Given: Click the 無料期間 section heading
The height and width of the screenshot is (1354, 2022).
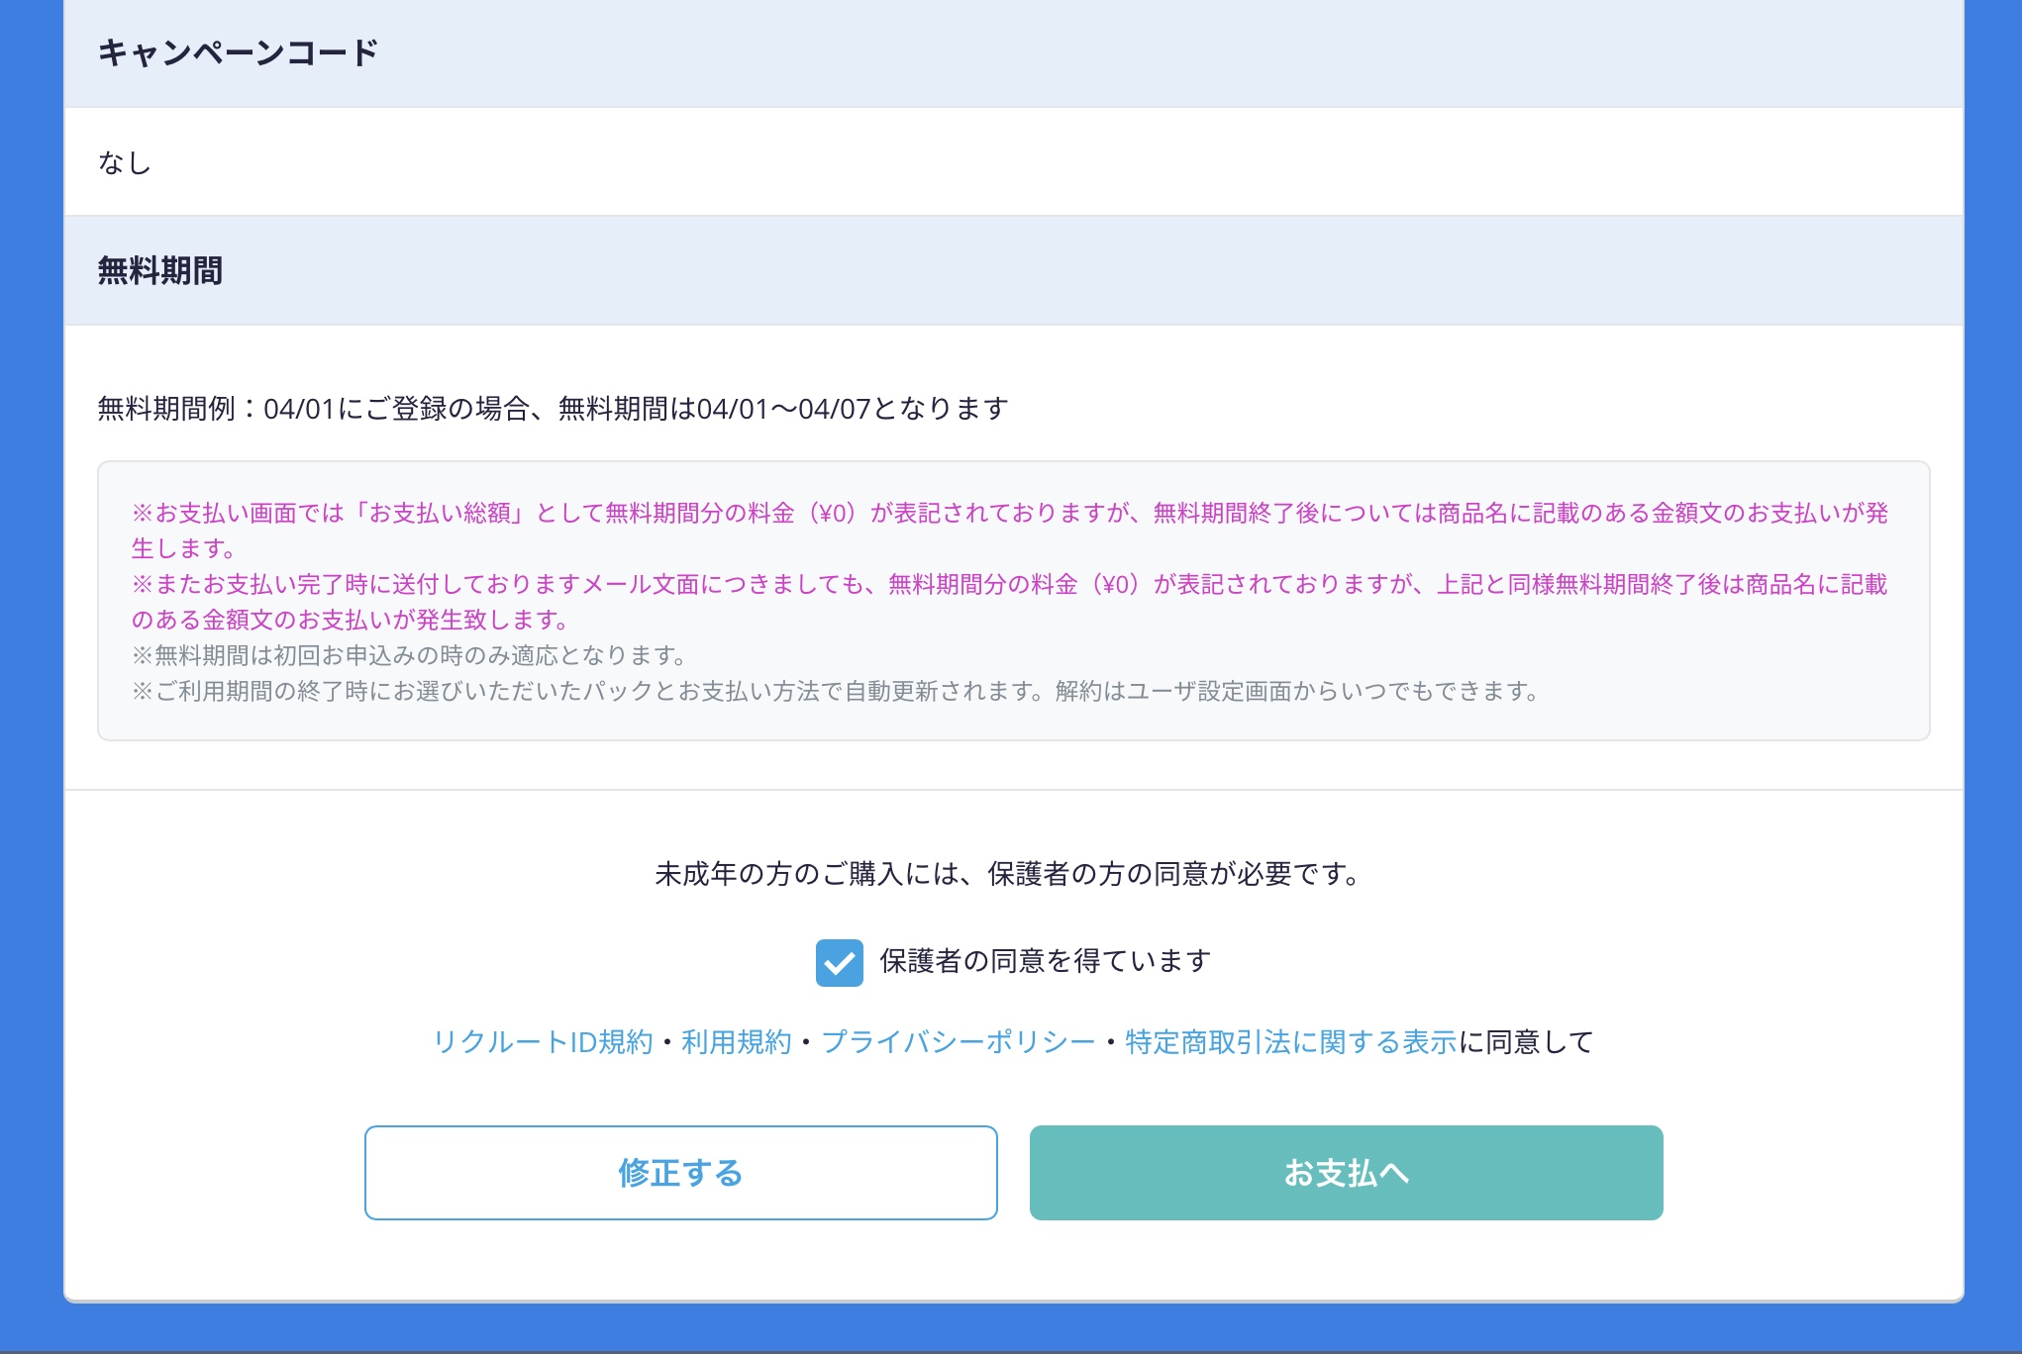Looking at the screenshot, I should coord(159,270).
